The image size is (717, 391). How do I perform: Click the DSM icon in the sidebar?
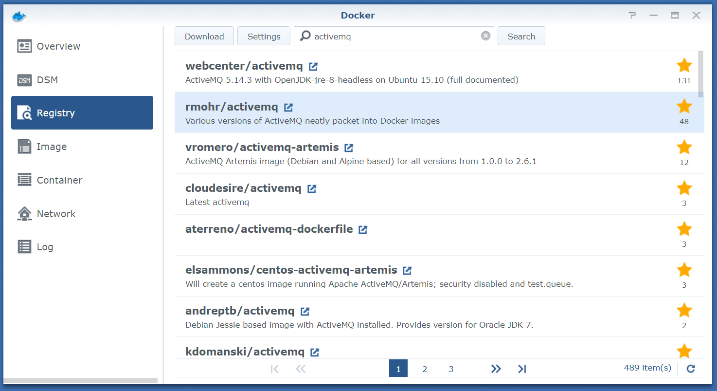(x=24, y=80)
